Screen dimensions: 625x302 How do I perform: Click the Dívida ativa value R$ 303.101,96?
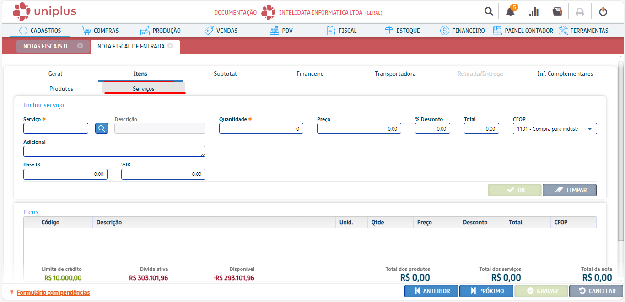click(x=148, y=278)
